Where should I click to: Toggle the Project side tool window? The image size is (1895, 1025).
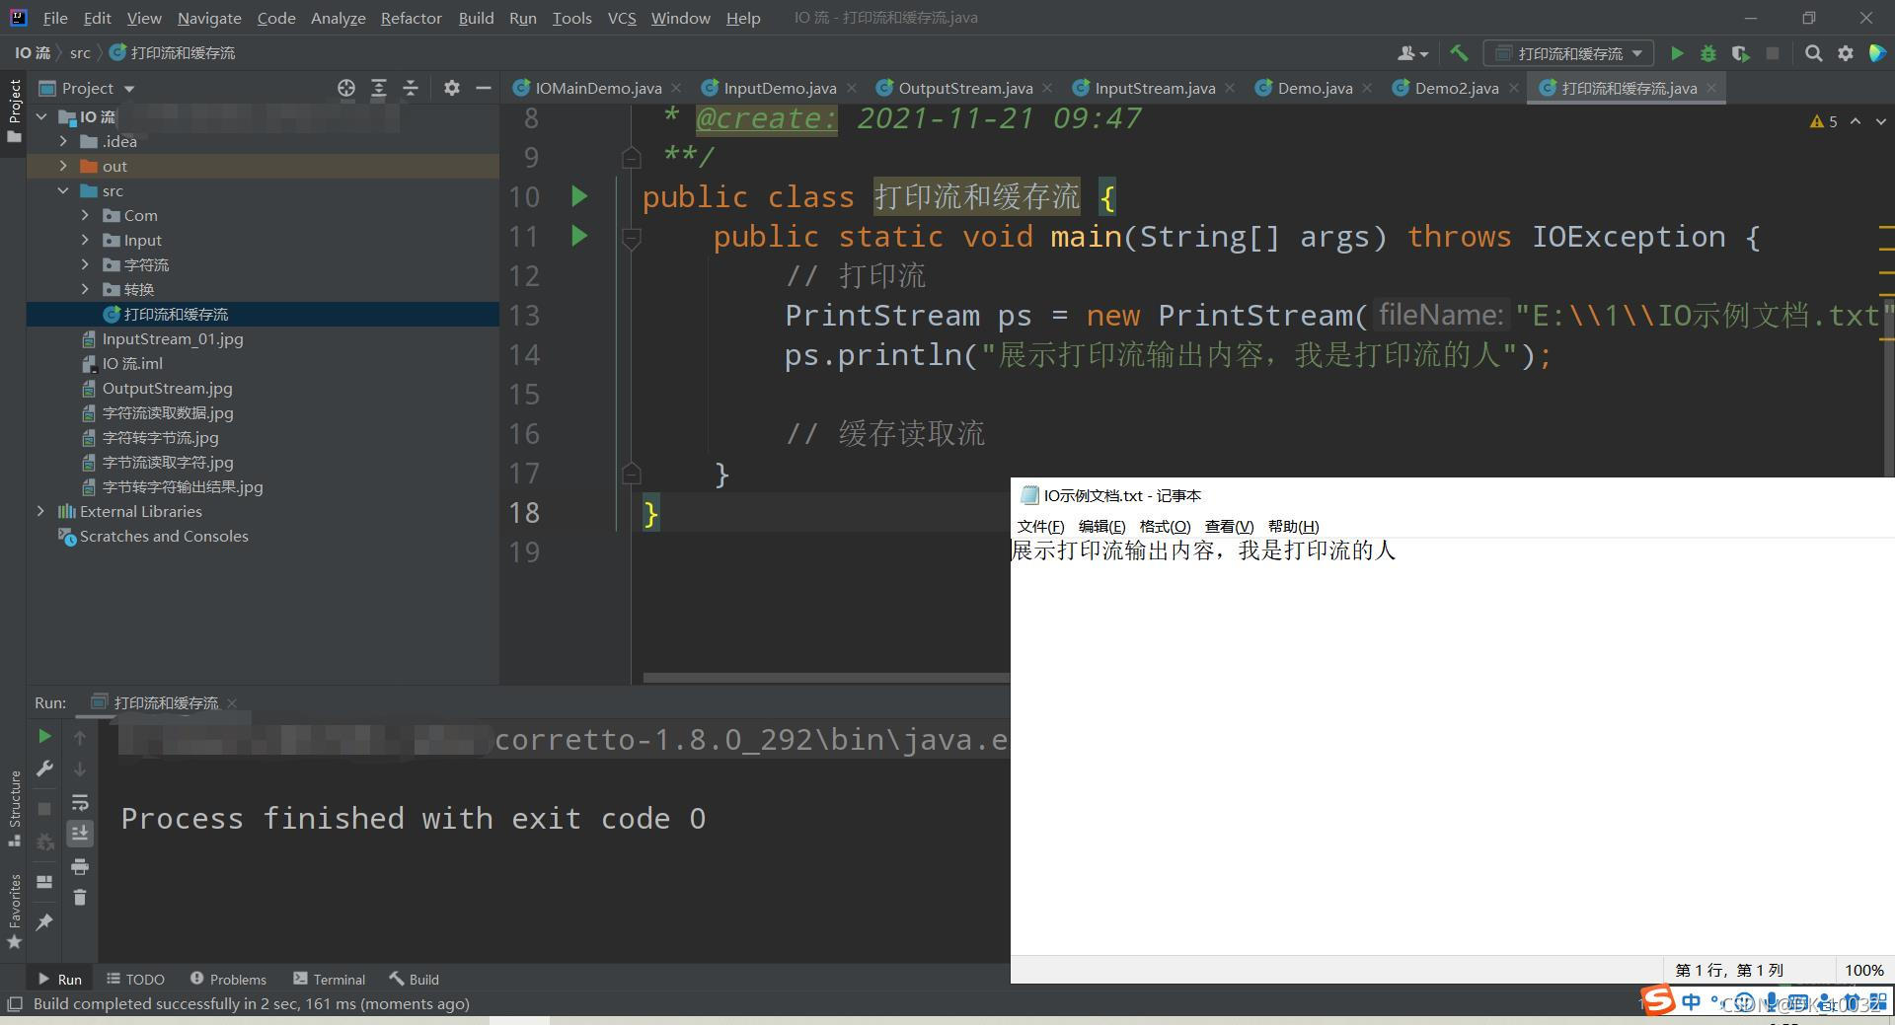pos(14,110)
